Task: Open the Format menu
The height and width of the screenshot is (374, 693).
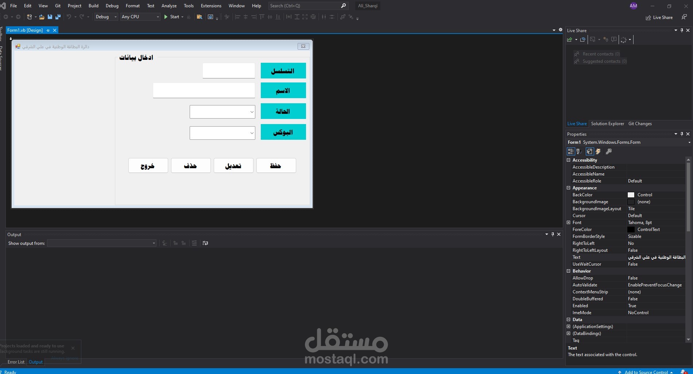Action: pyautogui.click(x=133, y=6)
